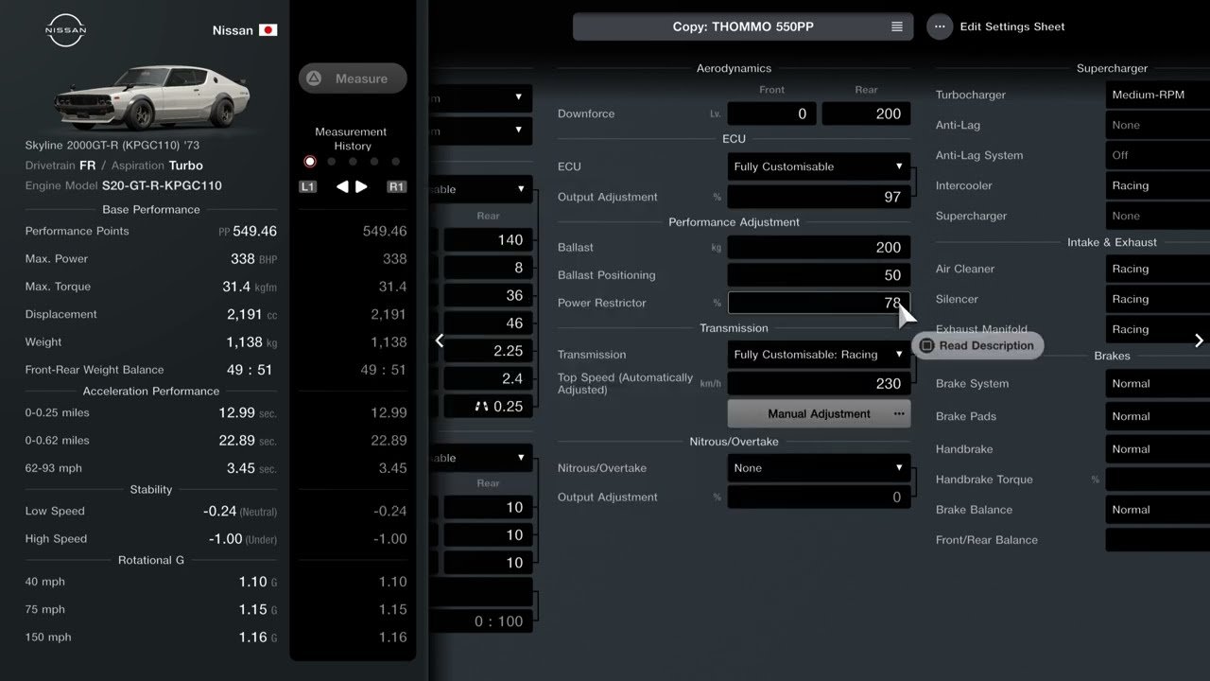Select the first measurement history dot

tap(309, 162)
